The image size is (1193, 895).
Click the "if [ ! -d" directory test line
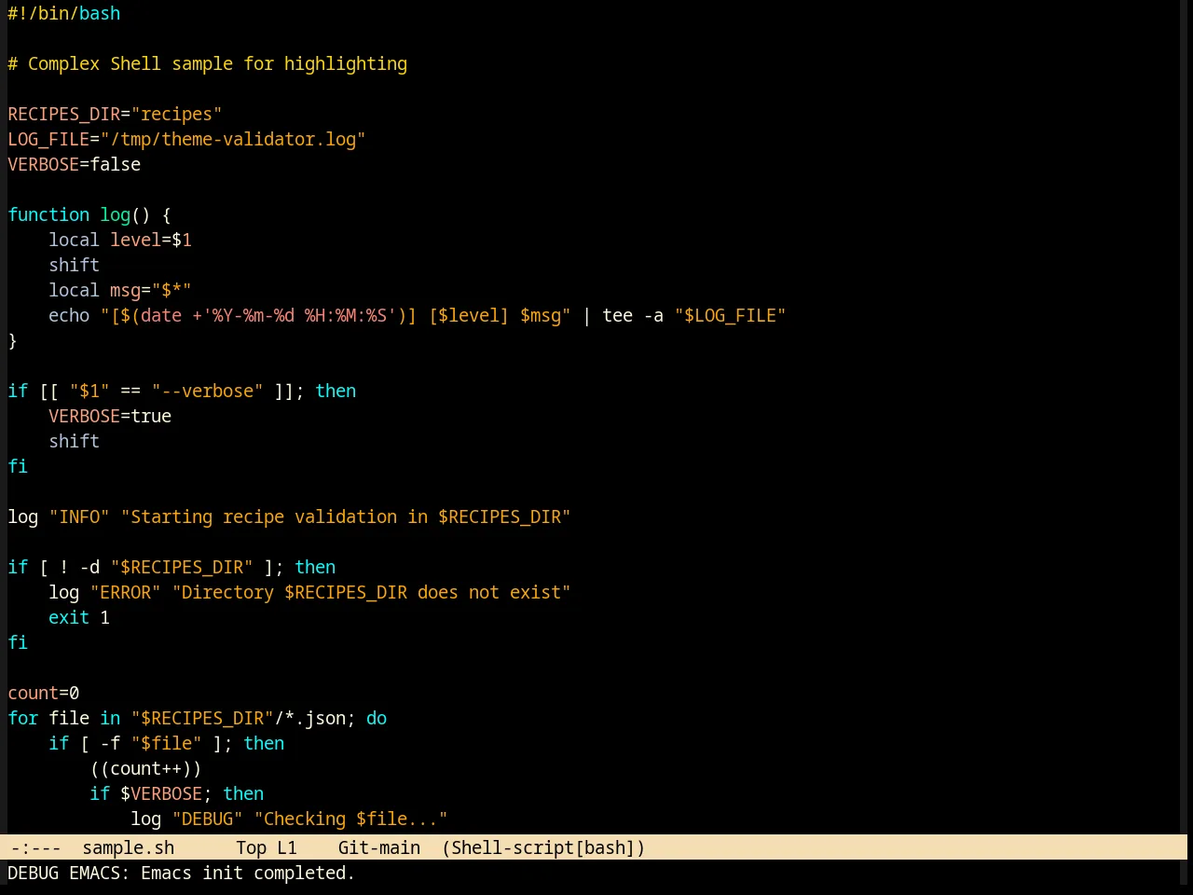[171, 567]
